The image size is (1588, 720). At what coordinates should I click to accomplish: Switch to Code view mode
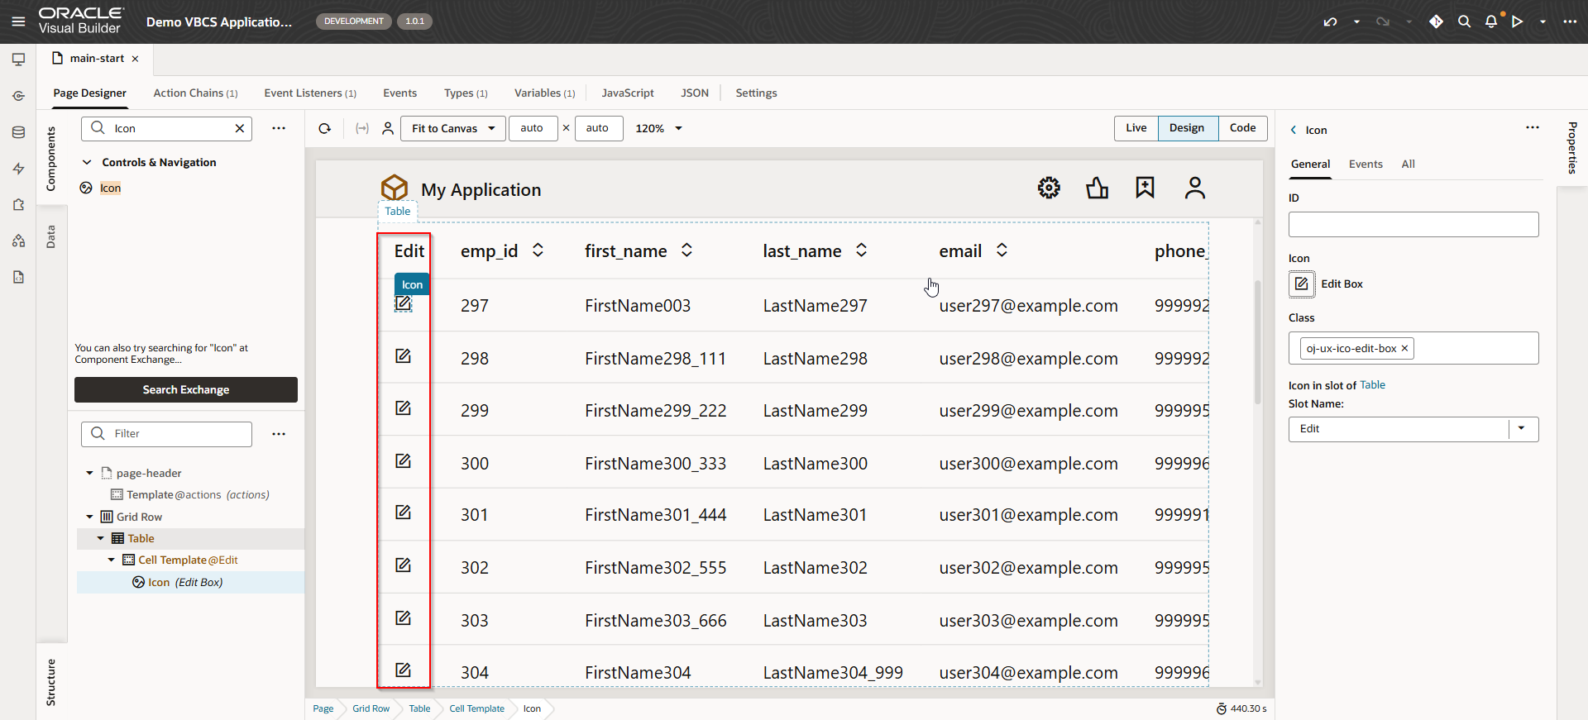[x=1242, y=128]
